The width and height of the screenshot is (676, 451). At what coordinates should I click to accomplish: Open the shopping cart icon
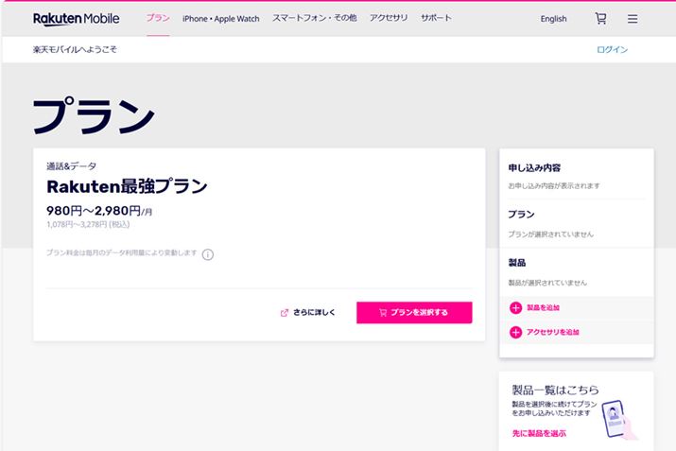click(600, 18)
